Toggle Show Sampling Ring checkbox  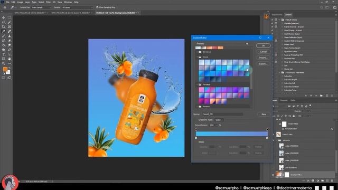pos(97,7)
